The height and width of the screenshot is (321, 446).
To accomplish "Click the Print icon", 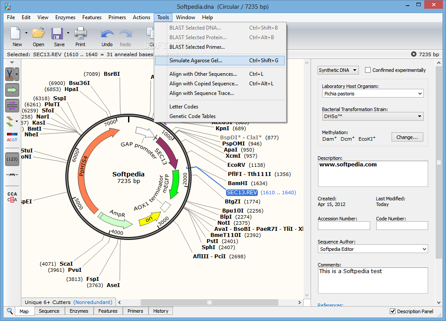I will (x=81, y=33).
